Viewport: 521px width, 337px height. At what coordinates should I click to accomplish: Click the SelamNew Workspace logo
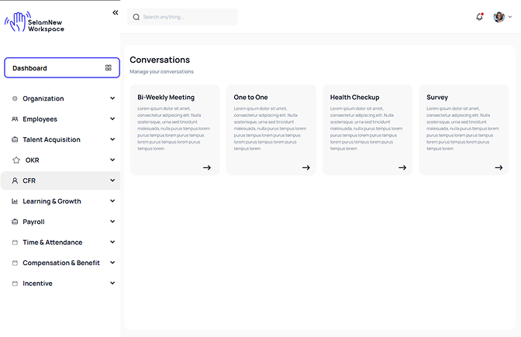coord(35,22)
